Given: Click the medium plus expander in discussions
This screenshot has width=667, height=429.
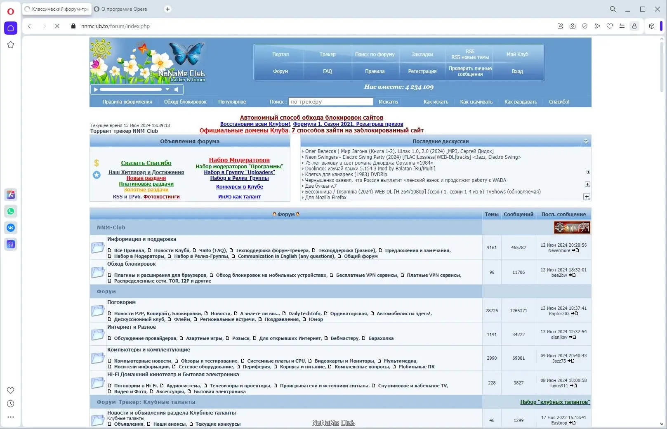Looking at the screenshot, I should pyautogui.click(x=587, y=184).
